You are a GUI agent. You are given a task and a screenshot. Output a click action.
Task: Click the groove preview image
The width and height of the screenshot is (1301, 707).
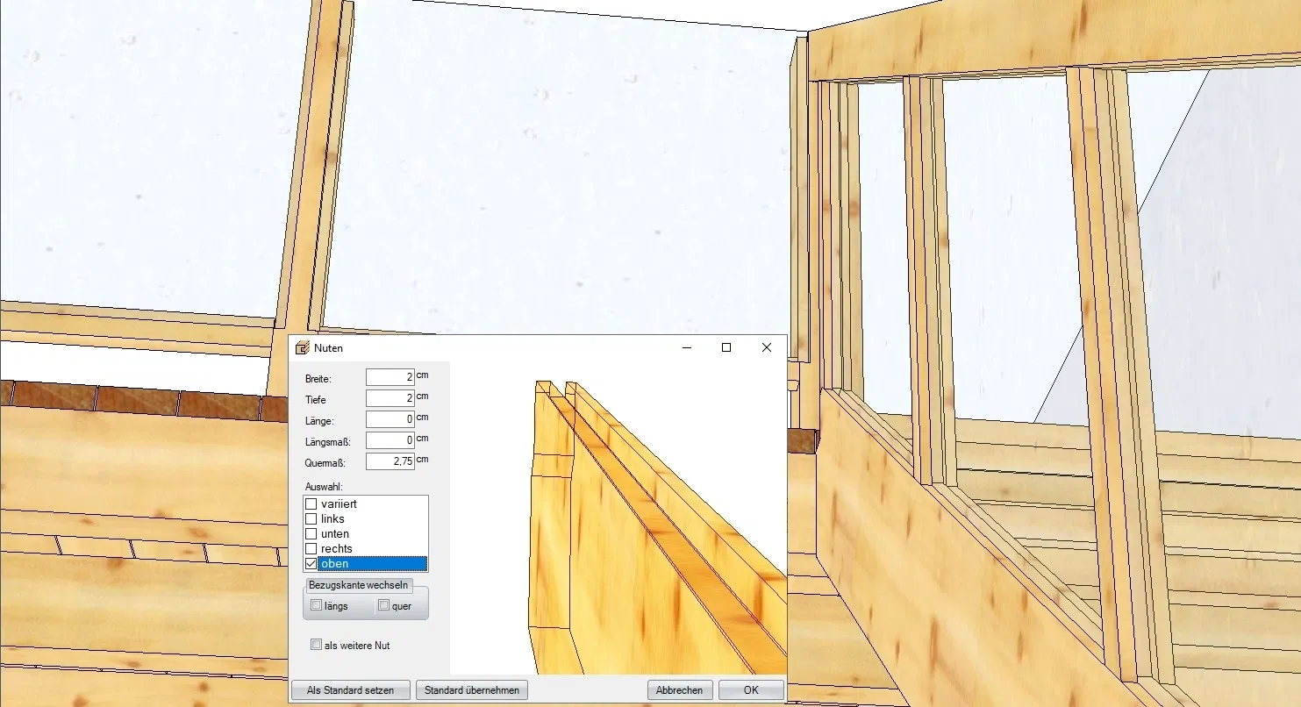[x=618, y=518]
